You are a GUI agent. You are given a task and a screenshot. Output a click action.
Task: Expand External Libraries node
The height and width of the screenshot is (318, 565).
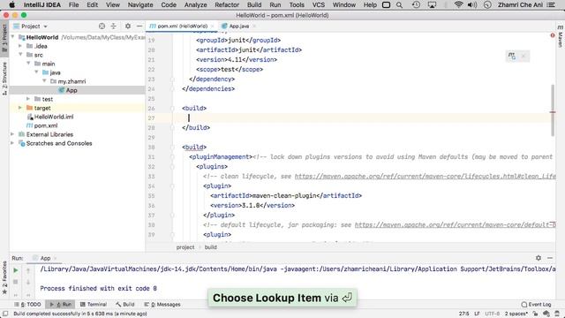13,134
